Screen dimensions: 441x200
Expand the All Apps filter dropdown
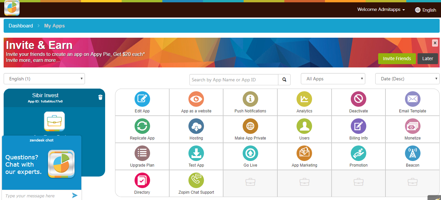point(333,79)
